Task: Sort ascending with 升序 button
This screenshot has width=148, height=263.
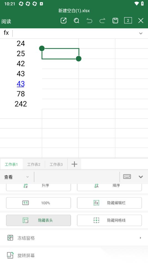Action: (39, 187)
